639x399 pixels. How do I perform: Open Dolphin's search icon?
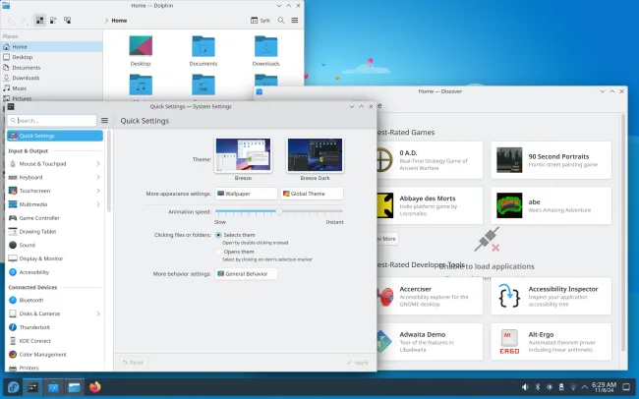click(279, 20)
